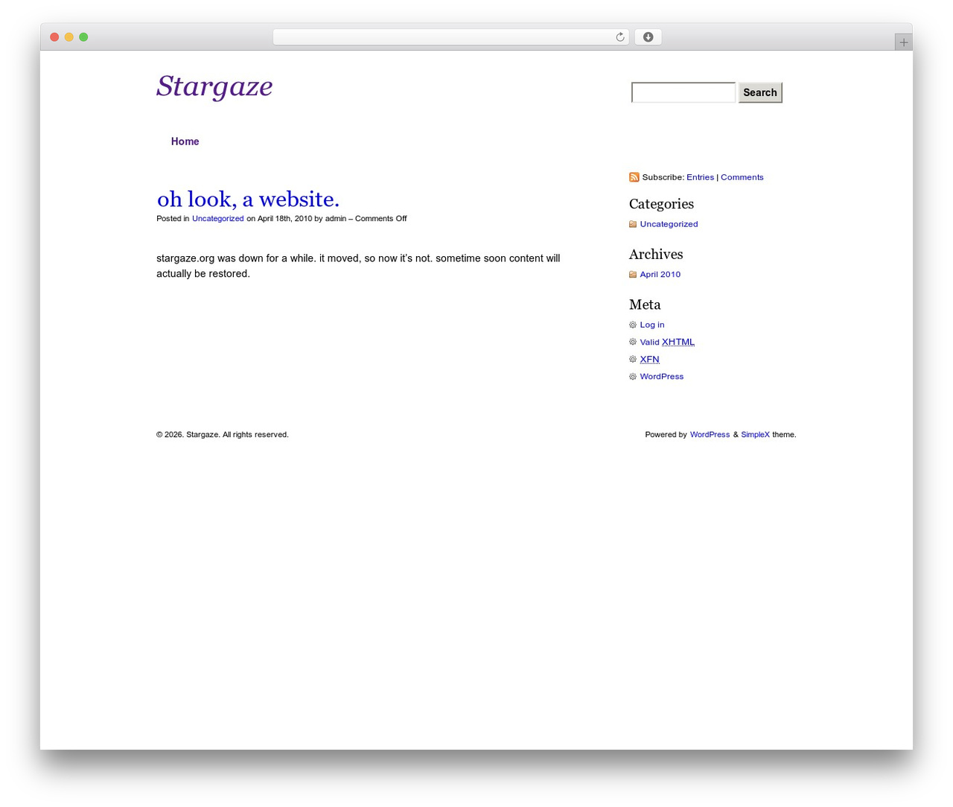Open the Uncategorized link in the post meta line
The image size is (953, 807).
218,219
